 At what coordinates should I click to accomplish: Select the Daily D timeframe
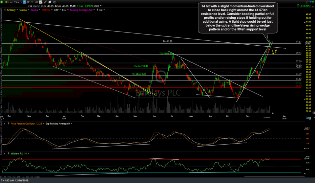pos(25,2)
